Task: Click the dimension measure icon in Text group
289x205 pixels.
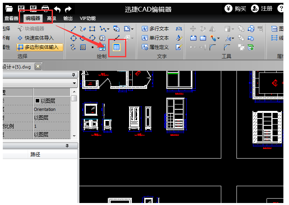Action: 179,29
